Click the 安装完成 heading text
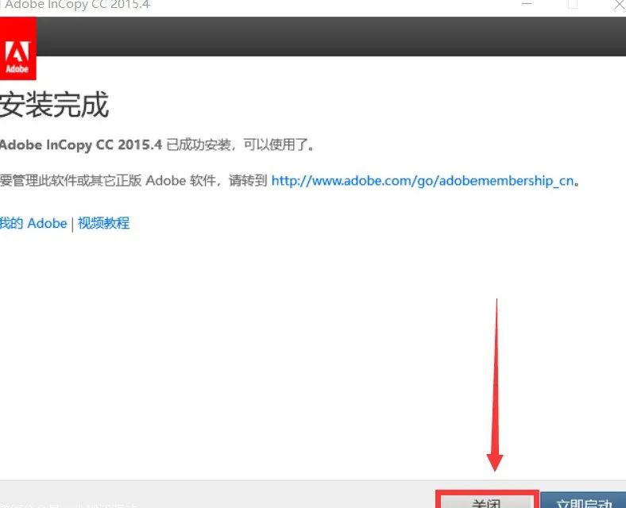 (x=54, y=105)
